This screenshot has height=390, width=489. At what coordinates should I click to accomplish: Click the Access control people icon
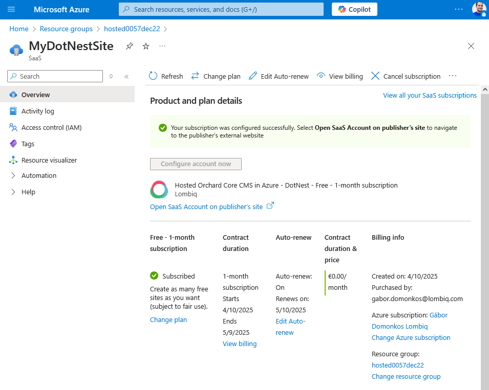(13, 127)
